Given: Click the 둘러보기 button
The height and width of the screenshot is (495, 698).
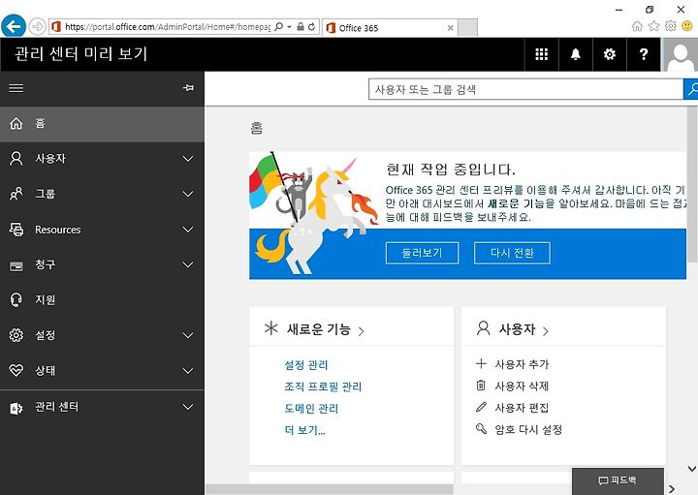Looking at the screenshot, I should 422,253.
